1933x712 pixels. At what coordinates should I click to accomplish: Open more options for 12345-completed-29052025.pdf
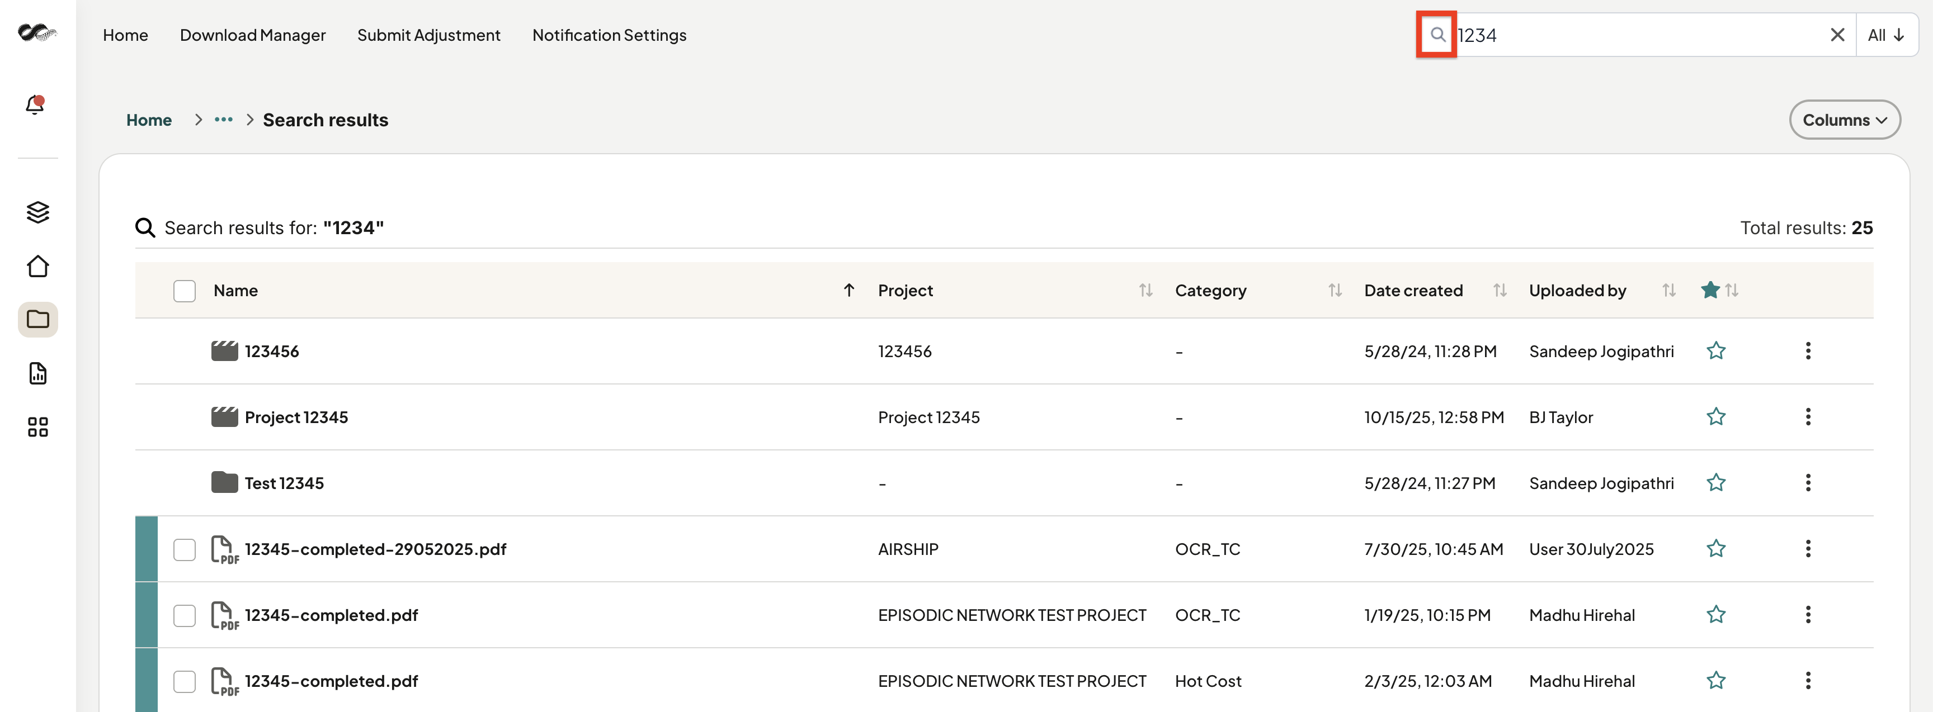pos(1808,549)
